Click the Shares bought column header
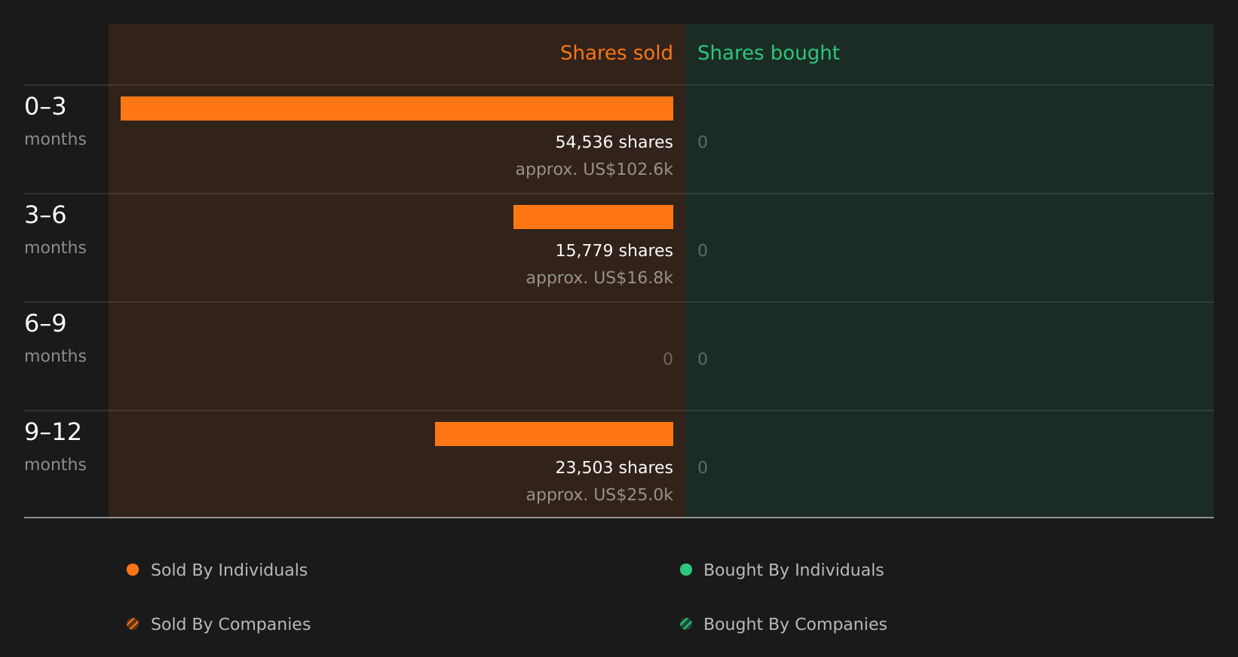Viewport: 1238px width, 657px height. pyautogui.click(x=768, y=53)
